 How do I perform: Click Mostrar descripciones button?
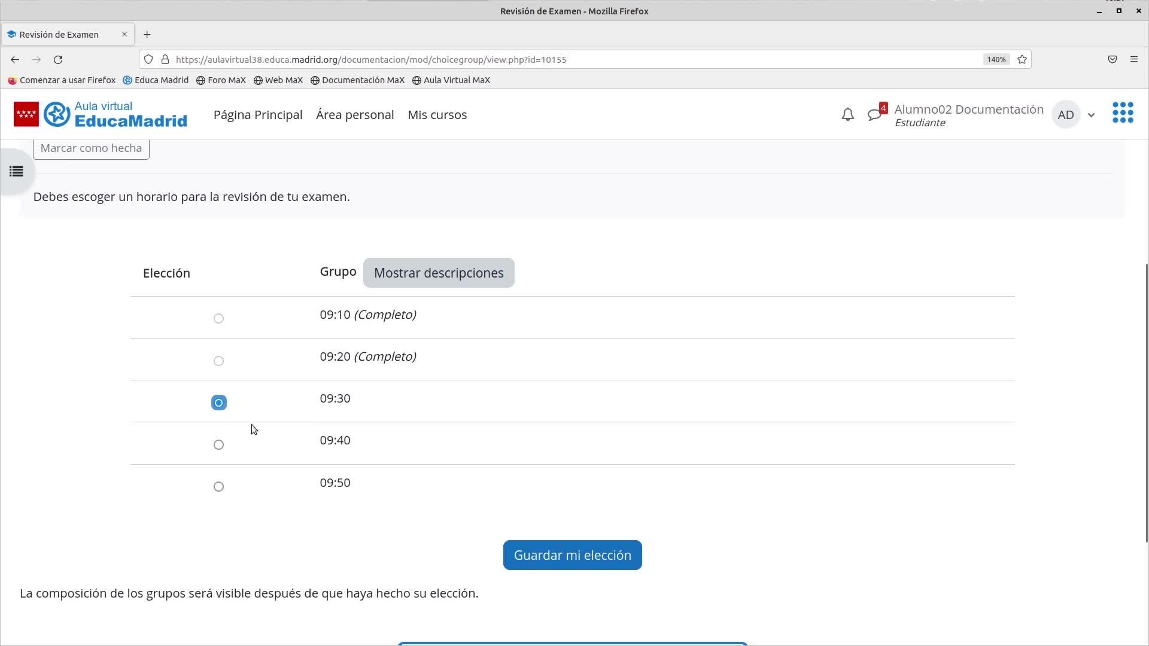tap(439, 273)
